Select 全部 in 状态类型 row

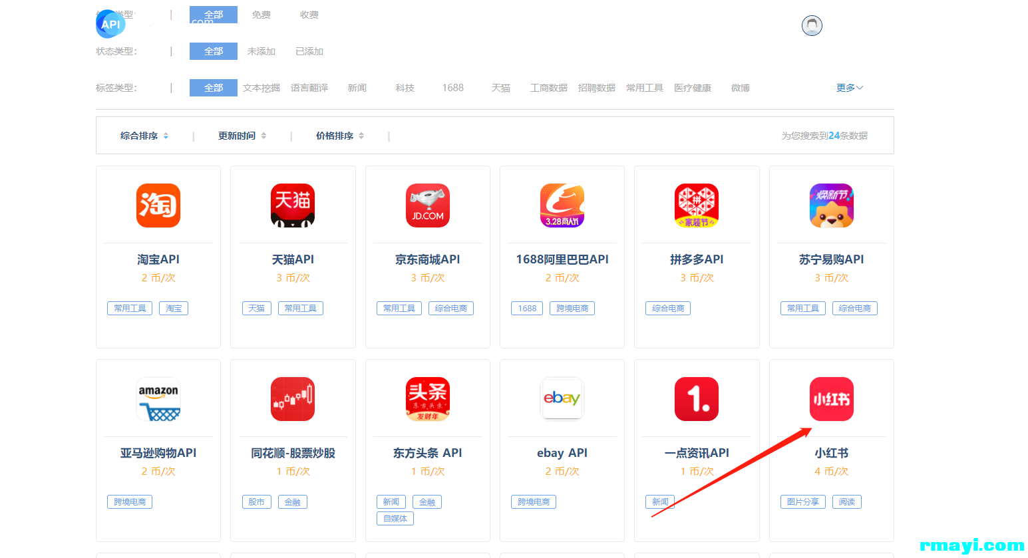(x=214, y=51)
